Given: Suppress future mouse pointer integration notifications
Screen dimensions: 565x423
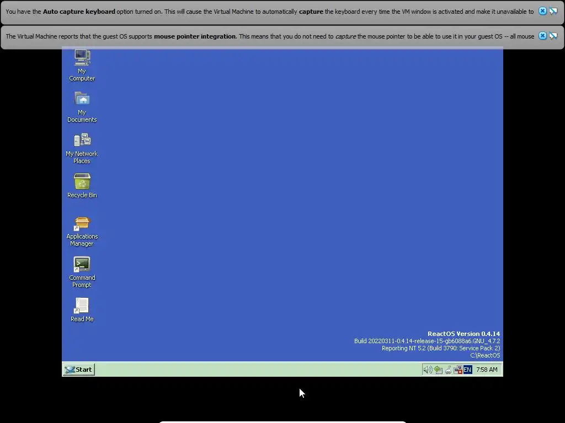Looking at the screenshot, I should [x=553, y=36].
